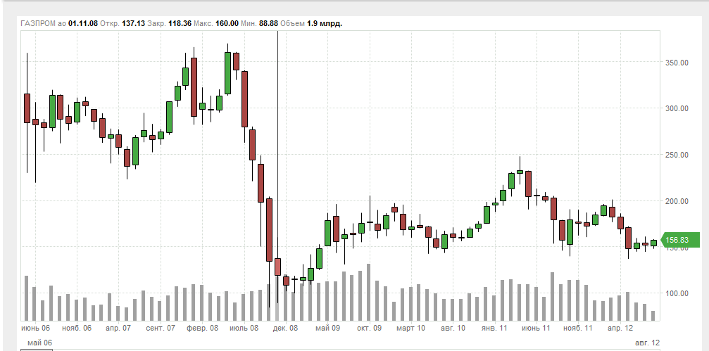Click the сент. 07 time axis label
The image size is (709, 351).
click(x=161, y=328)
